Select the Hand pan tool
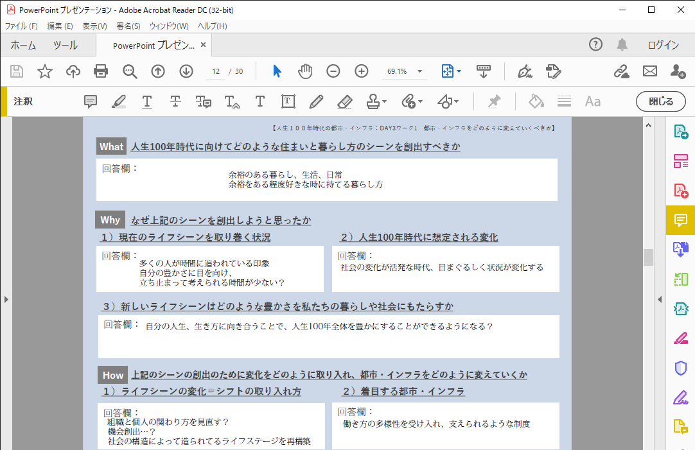 pyautogui.click(x=305, y=71)
